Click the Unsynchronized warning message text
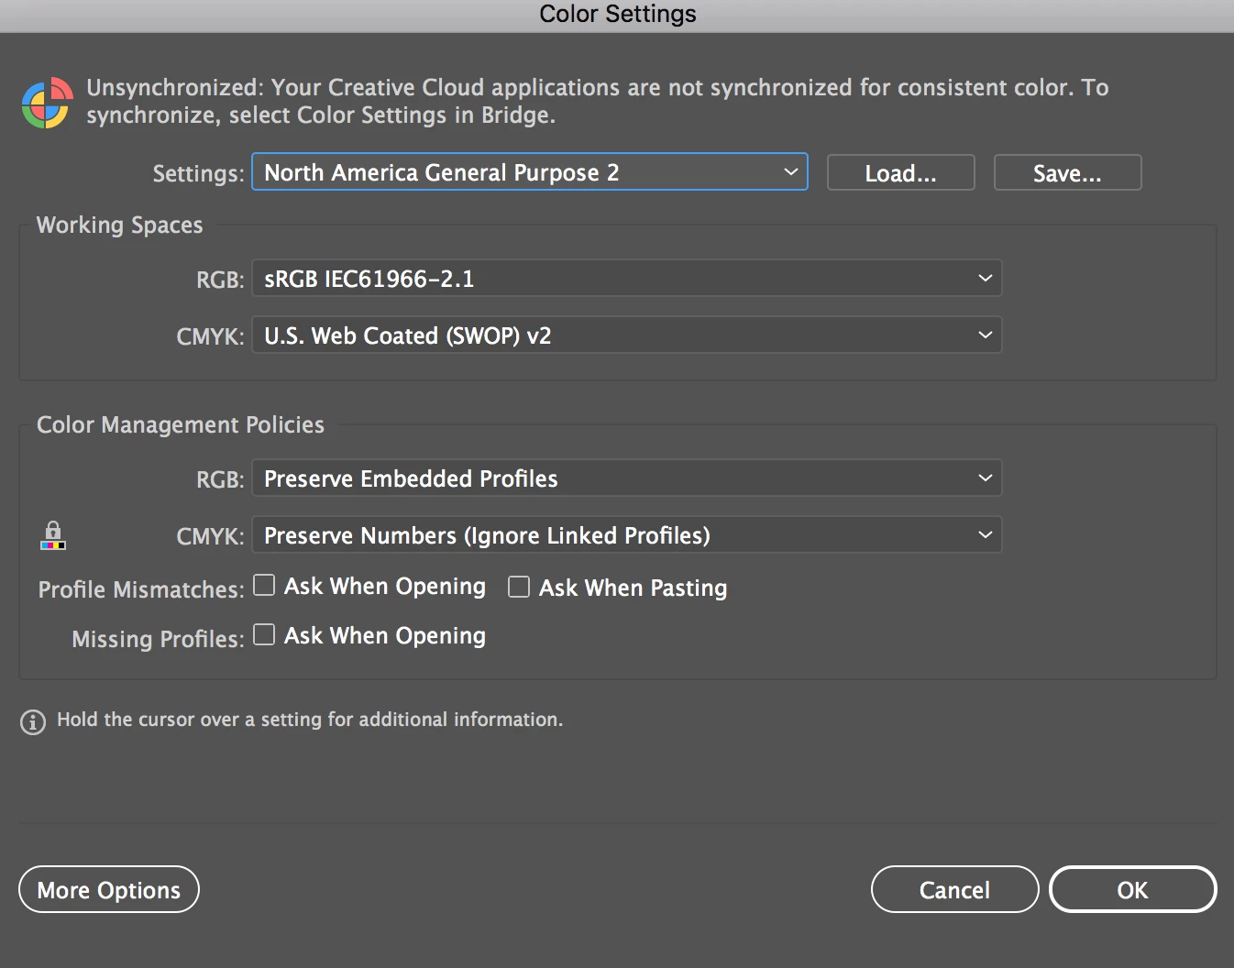 (x=598, y=101)
